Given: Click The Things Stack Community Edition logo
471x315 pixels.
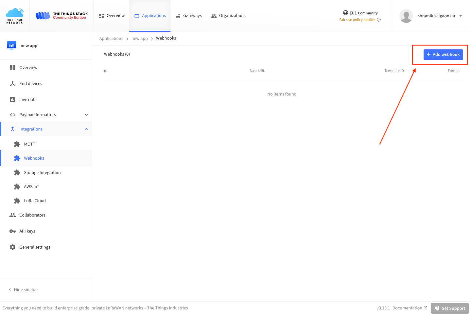Looking at the screenshot, I should coord(62,16).
